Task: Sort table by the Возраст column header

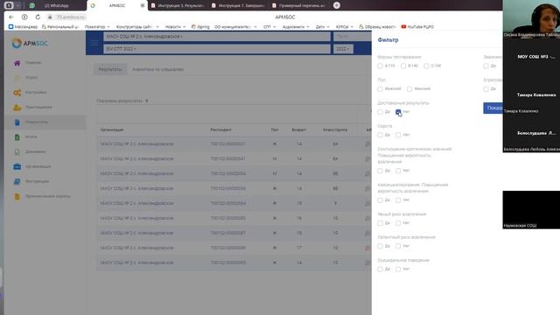Action: pyautogui.click(x=299, y=130)
